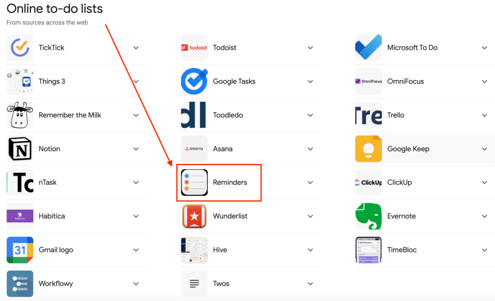Expand the Google Keep chevron
Screen dimensions: 495x301
(x=484, y=149)
